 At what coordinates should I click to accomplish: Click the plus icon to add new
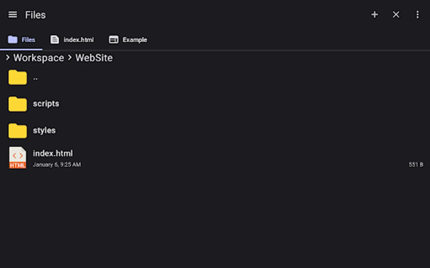click(x=374, y=15)
